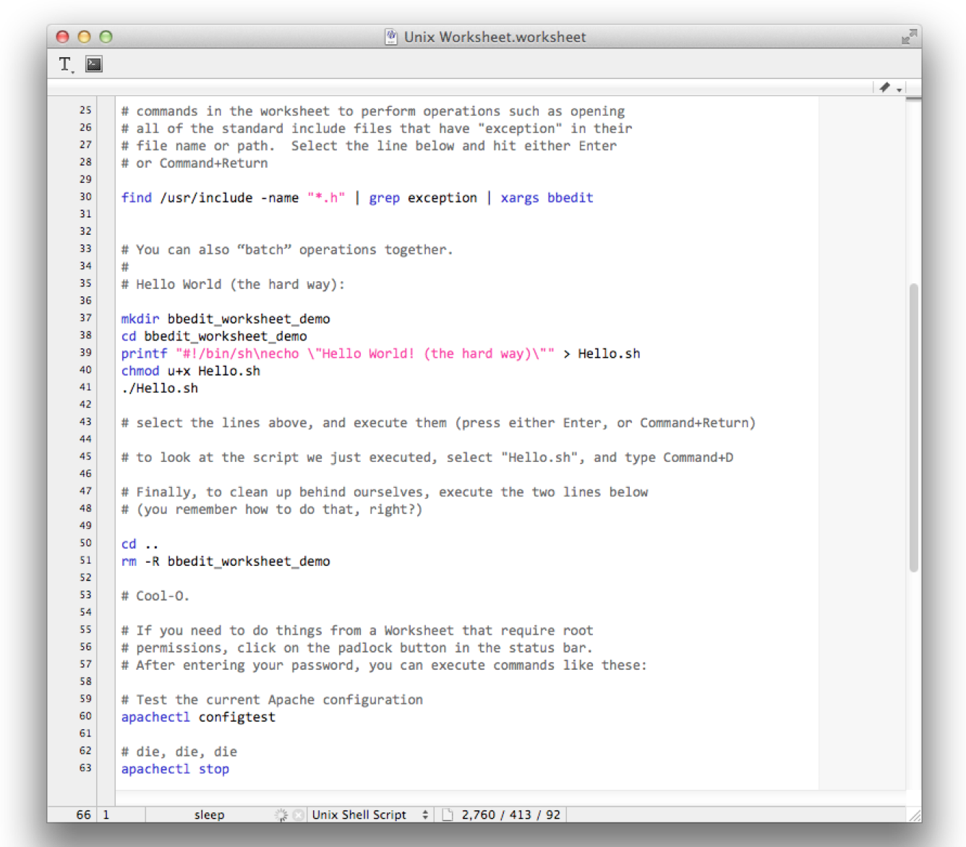This screenshot has height=847, width=966.
Task: Click the Hello.sh filename on printf line
Action: [x=609, y=353]
